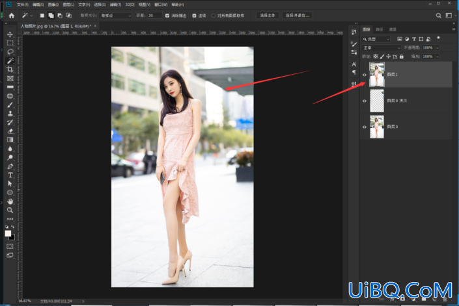Select the Eraser tool
Screen dimensions: 459x306
click(x=10, y=131)
